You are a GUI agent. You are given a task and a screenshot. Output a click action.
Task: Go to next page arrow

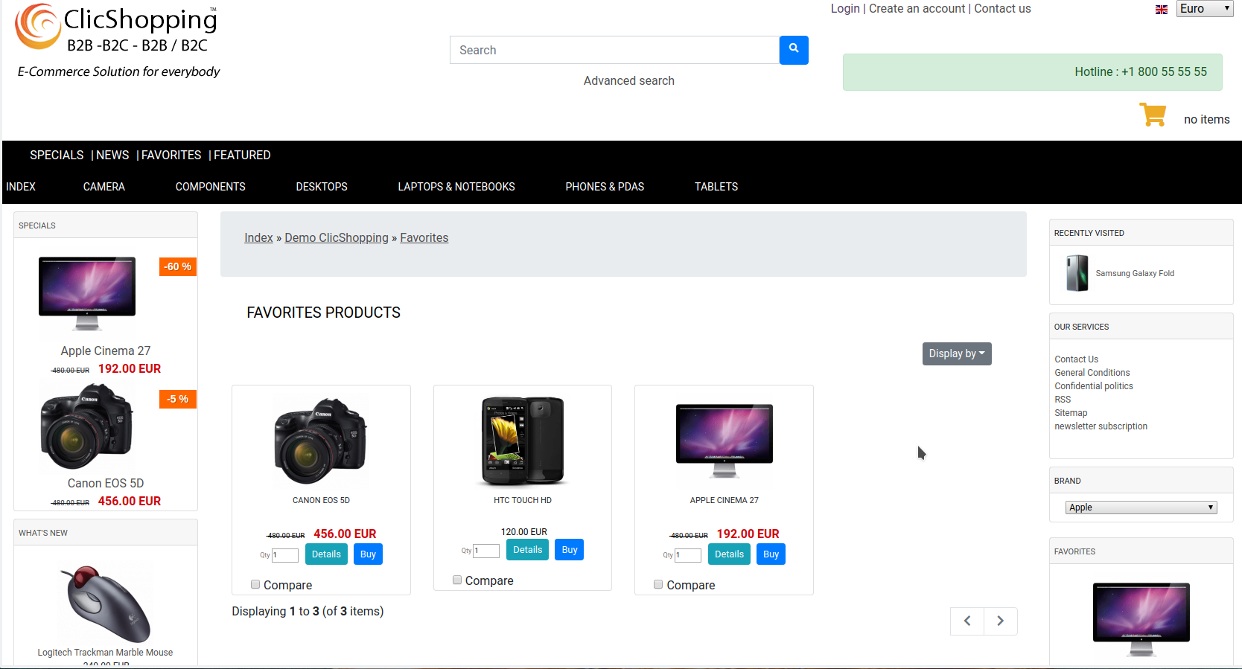point(1001,621)
